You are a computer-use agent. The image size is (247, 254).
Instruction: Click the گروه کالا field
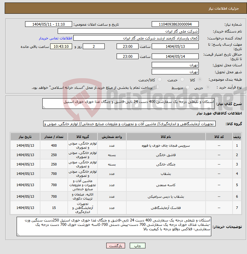click(x=129, y=124)
